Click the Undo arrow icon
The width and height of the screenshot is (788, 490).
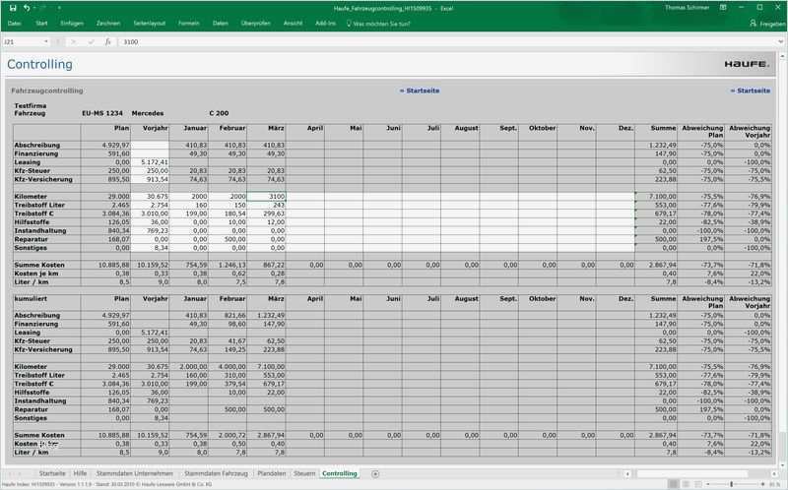click(27, 8)
